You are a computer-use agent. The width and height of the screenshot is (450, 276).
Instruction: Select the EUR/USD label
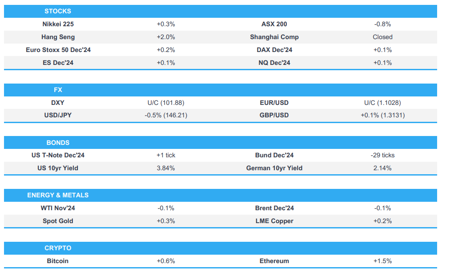tap(274, 103)
